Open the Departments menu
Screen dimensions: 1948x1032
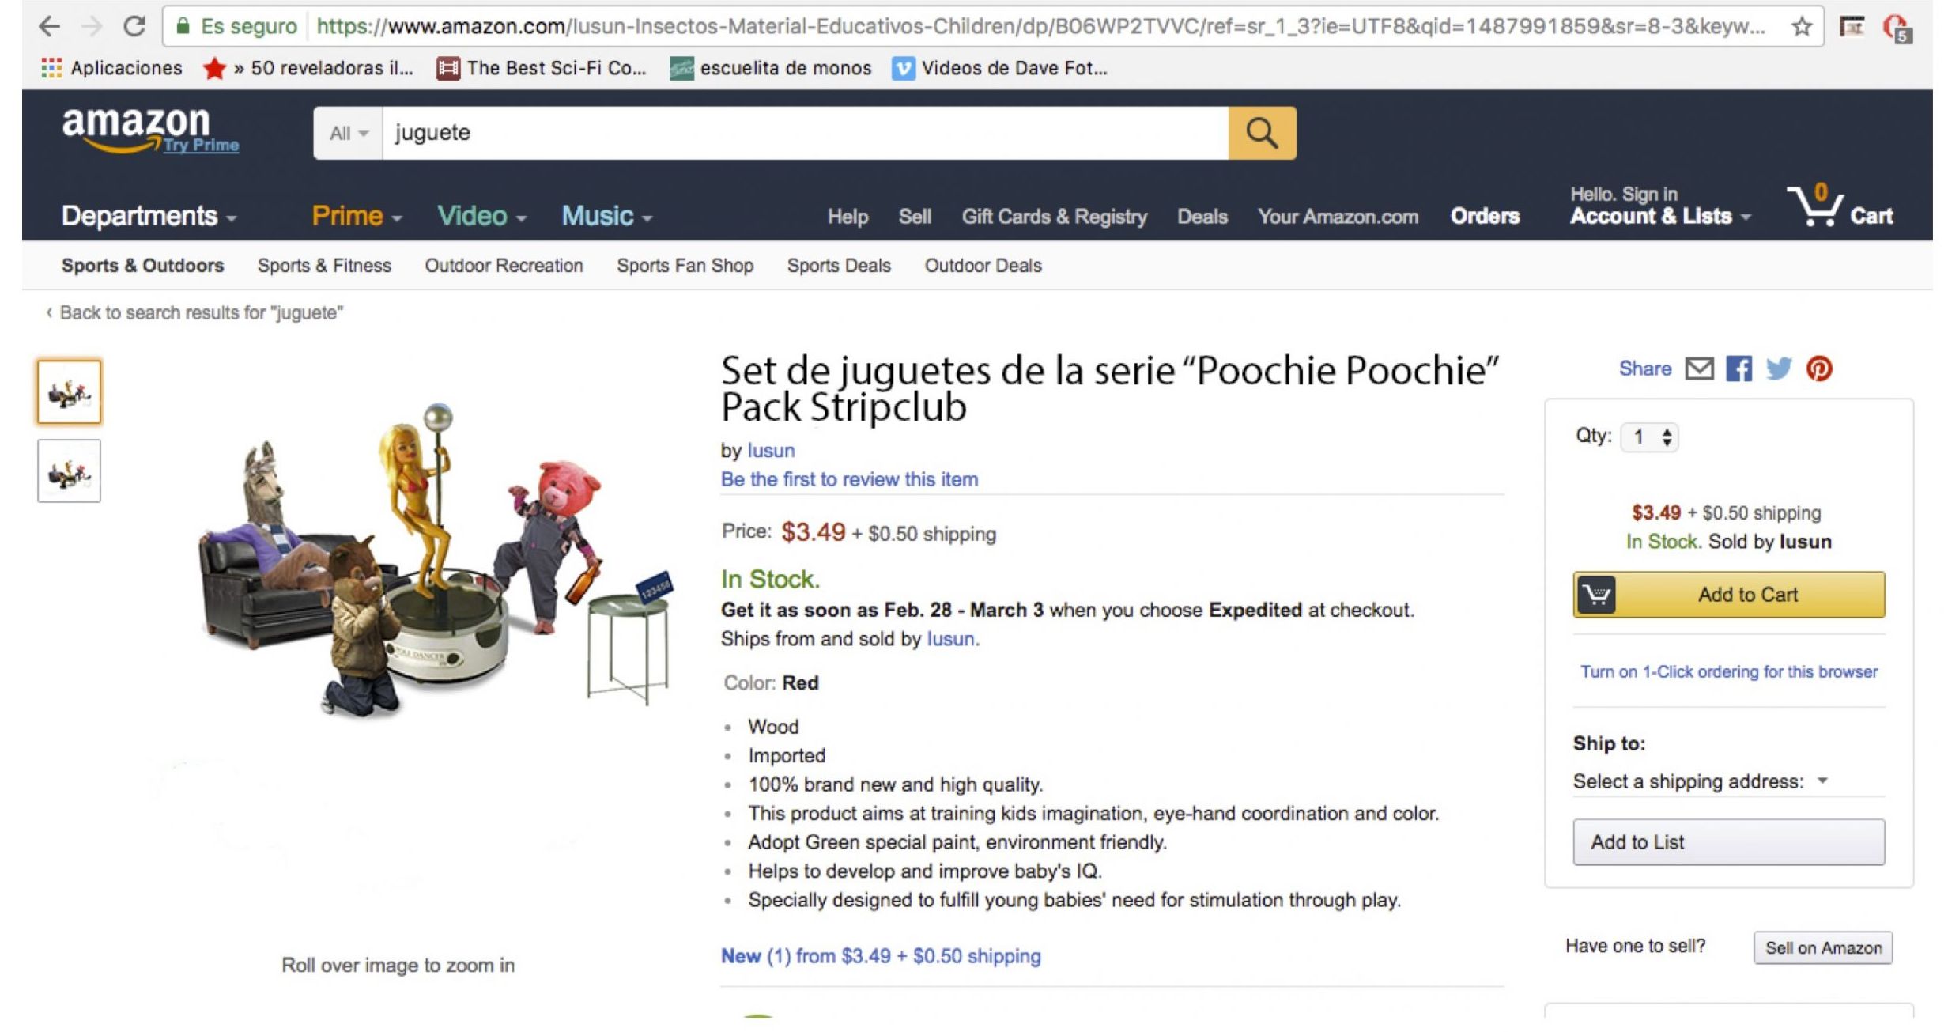click(149, 216)
